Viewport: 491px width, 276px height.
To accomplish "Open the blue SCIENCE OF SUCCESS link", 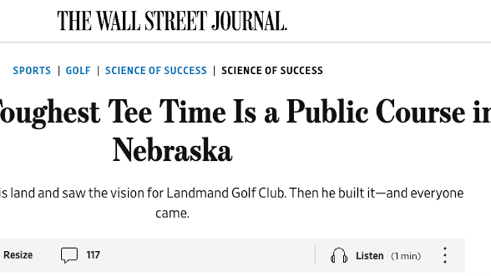I will click(156, 70).
